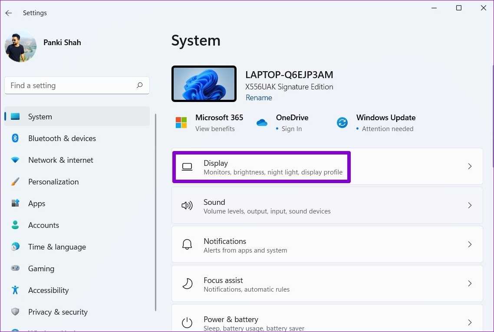The width and height of the screenshot is (494, 332).
Task: Expand Display settings using its chevron
Action: [x=469, y=166]
